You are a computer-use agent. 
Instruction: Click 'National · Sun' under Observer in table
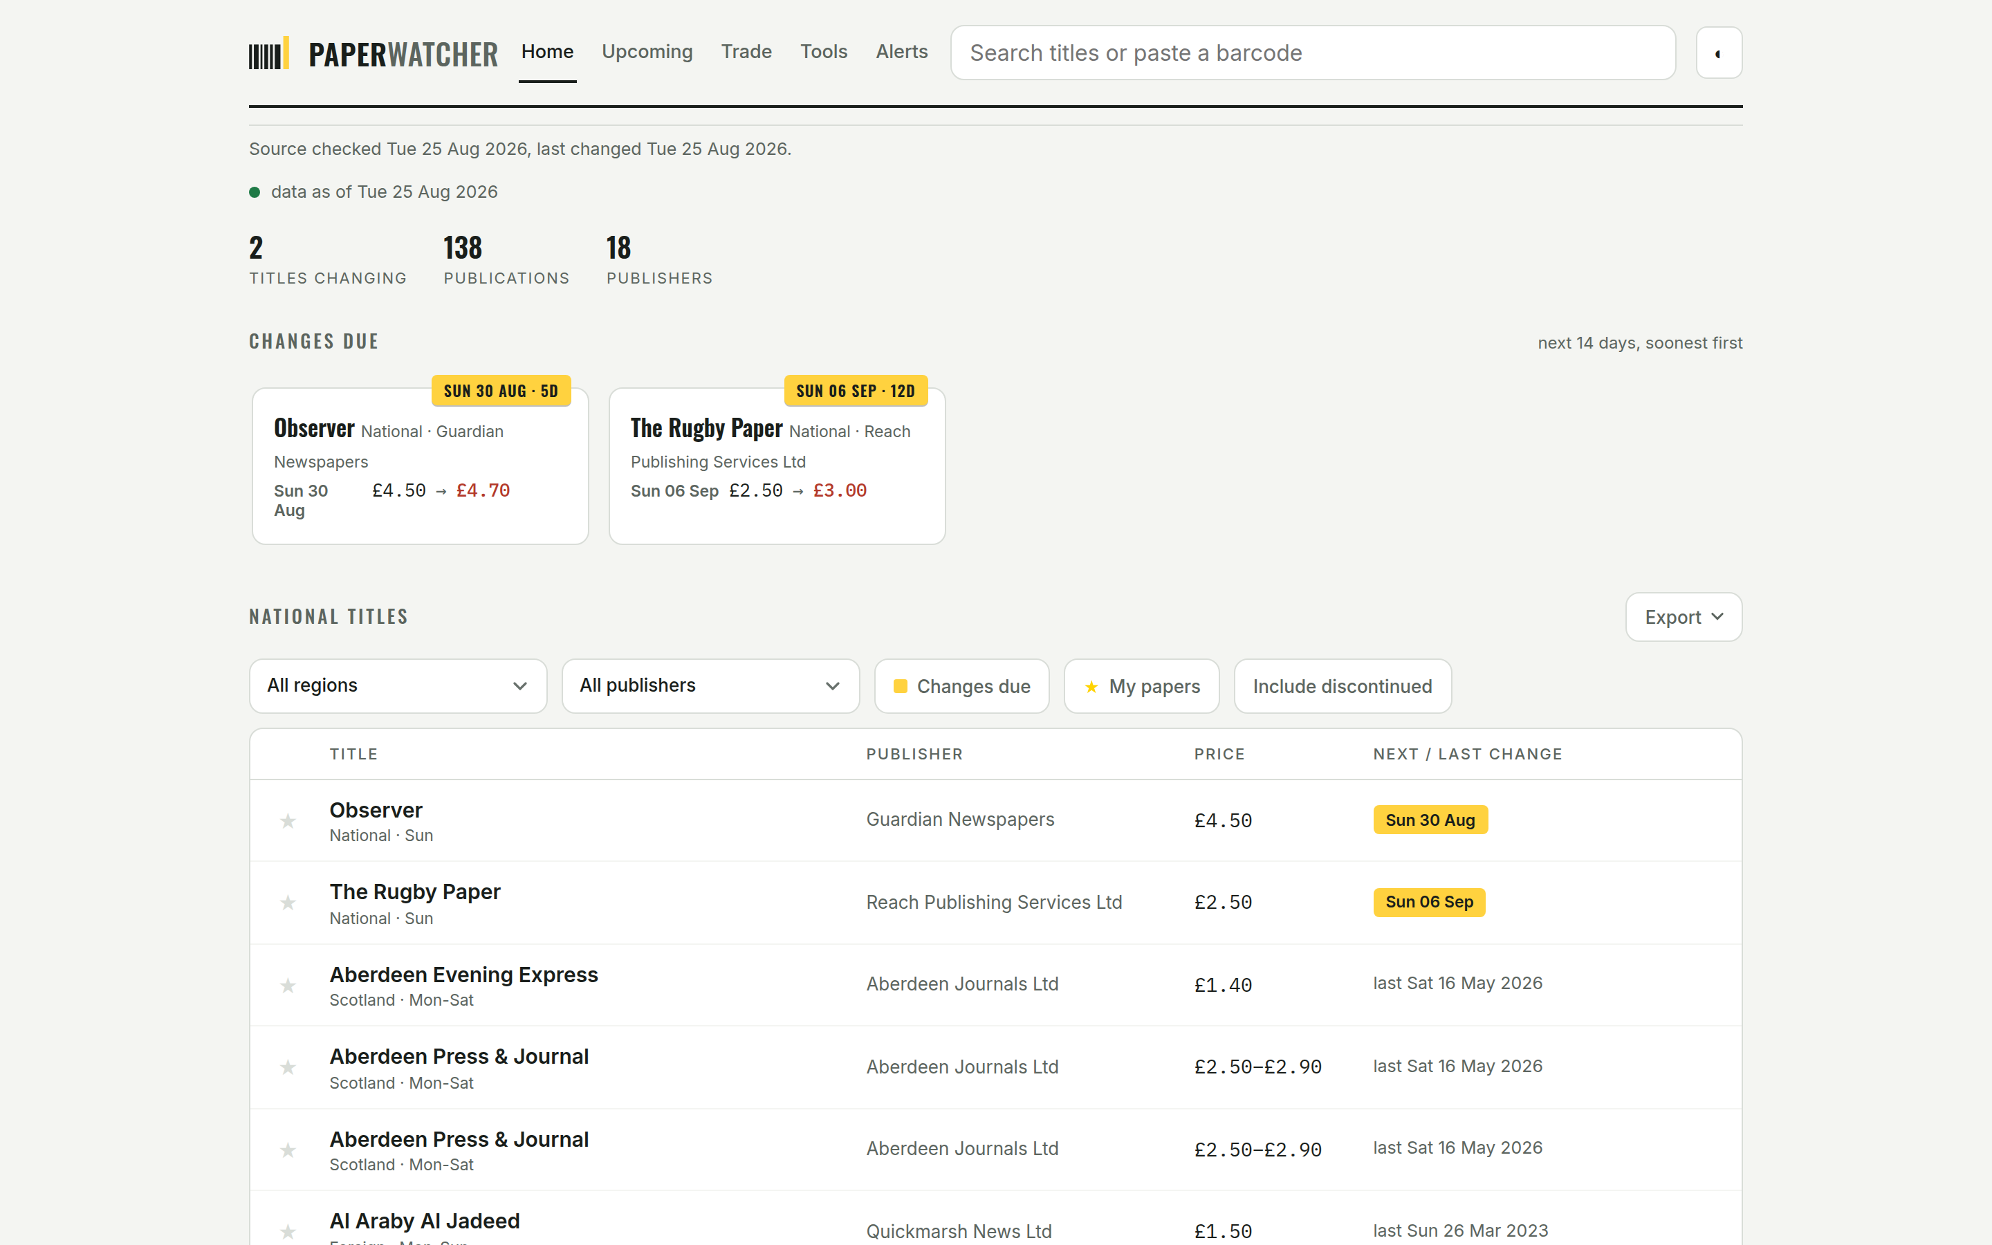[x=381, y=836]
